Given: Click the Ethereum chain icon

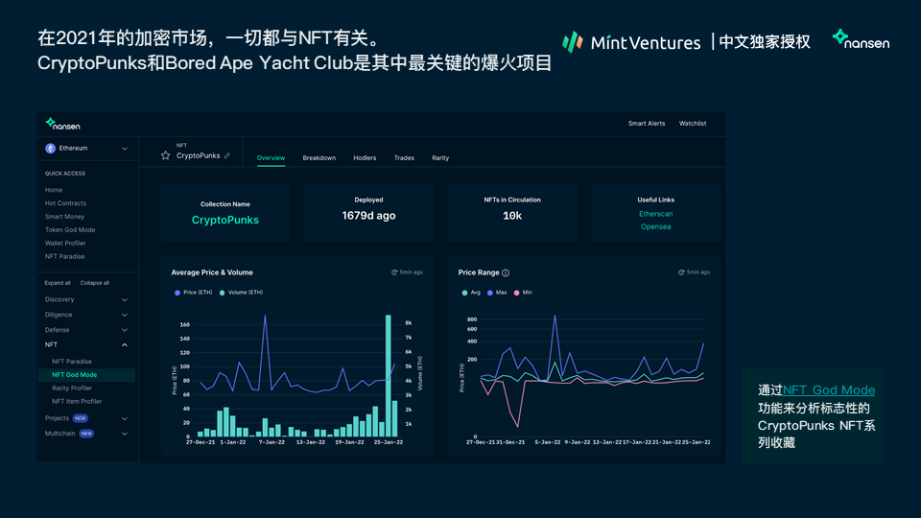Looking at the screenshot, I should (51, 149).
